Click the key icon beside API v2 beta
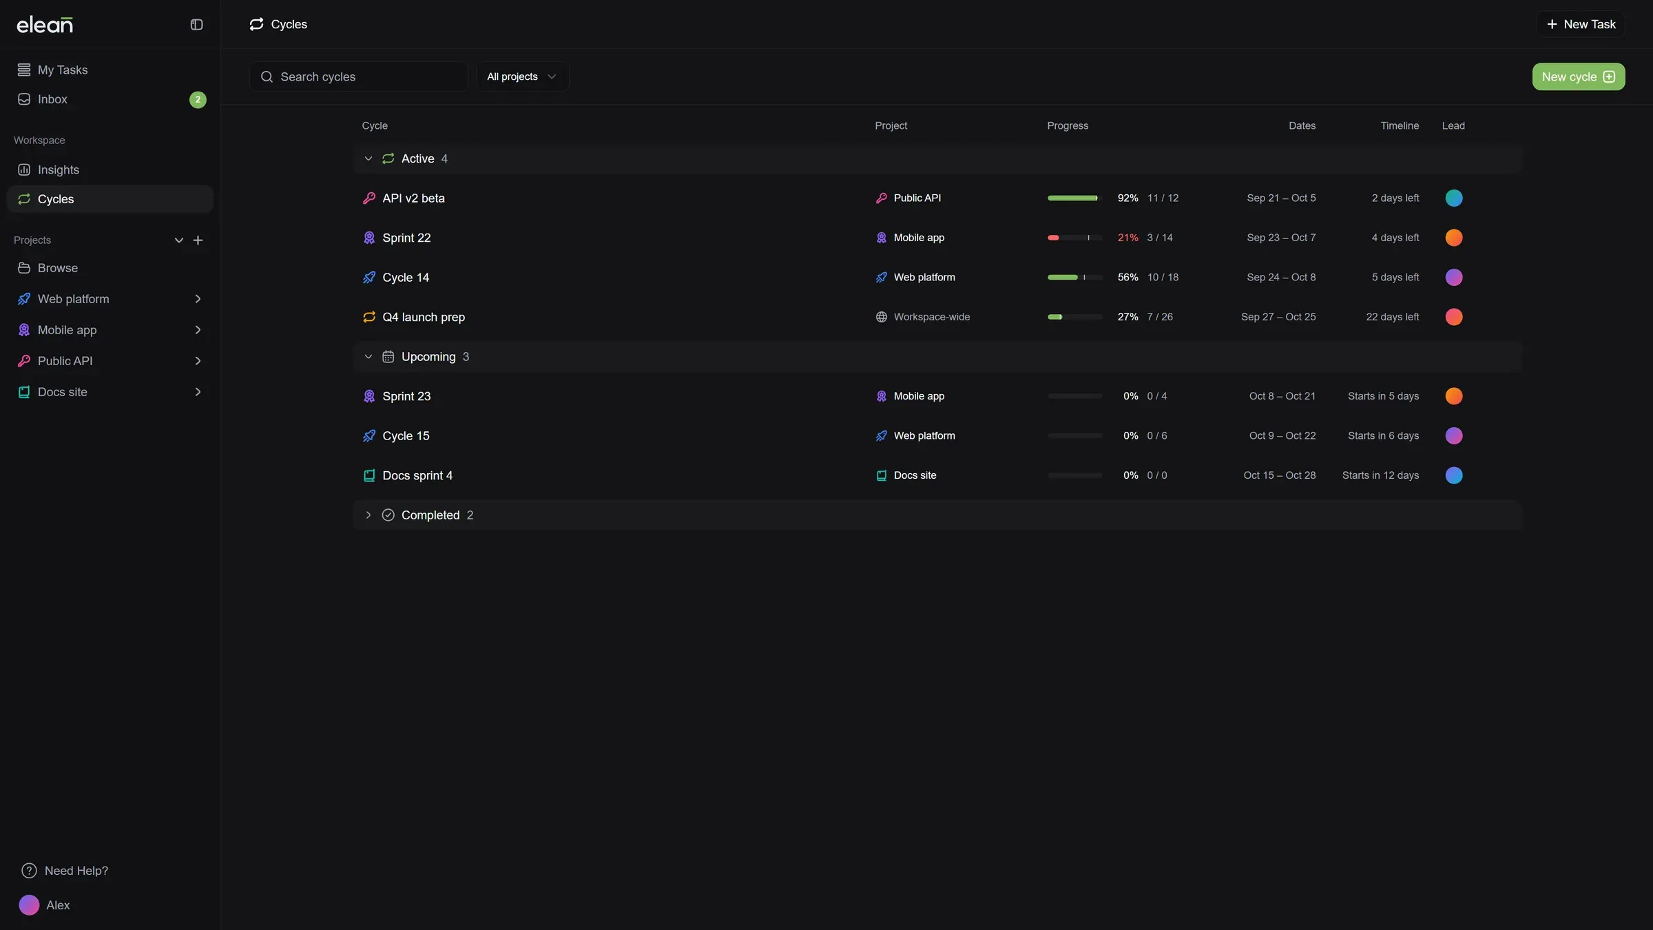The width and height of the screenshot is (1653, 930). (x=369, y=198)
